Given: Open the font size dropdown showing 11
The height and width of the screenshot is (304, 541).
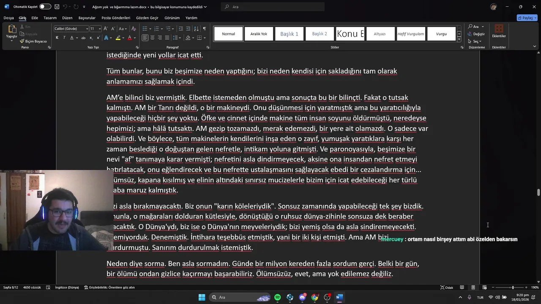Looking at the screenshot, I should [100, 29].
